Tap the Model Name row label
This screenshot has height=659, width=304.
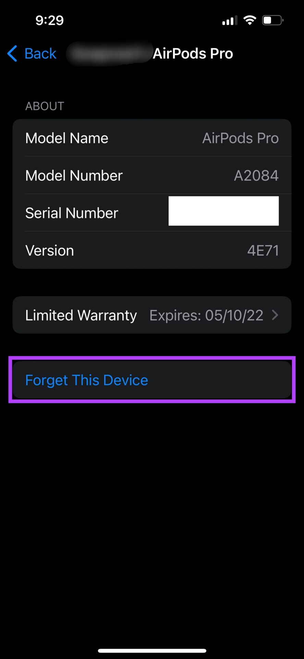pos(67,138)
